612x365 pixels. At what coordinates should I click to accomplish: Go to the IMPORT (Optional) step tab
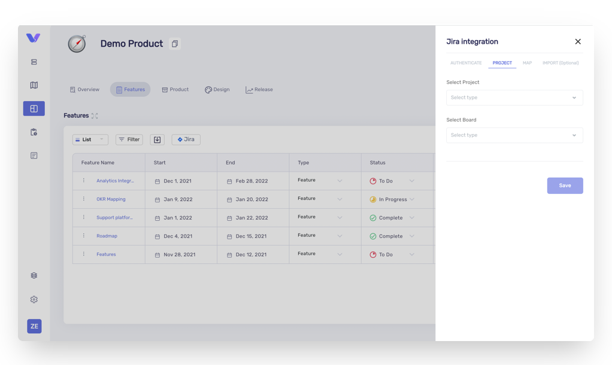coord(561,63)
